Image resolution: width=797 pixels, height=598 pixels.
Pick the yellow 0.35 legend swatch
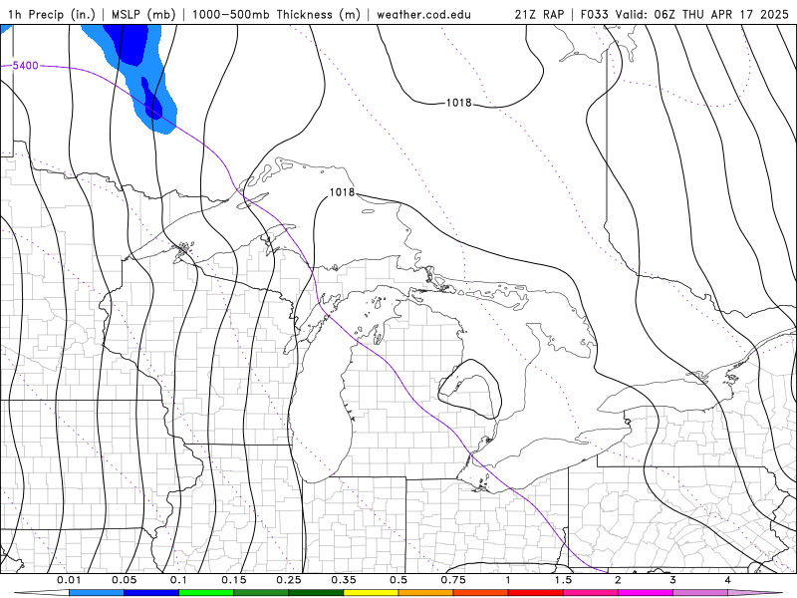pos(371,593)
